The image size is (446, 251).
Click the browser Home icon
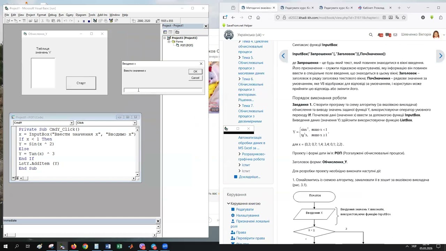point(258,17)
